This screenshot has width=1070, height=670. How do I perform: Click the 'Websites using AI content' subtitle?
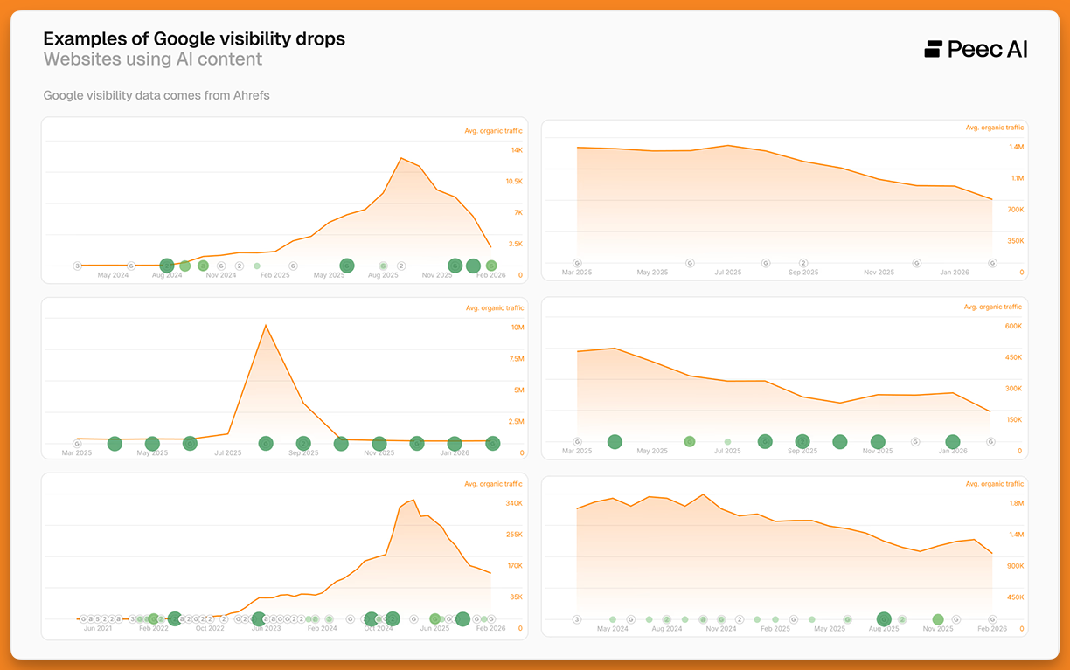153,59
